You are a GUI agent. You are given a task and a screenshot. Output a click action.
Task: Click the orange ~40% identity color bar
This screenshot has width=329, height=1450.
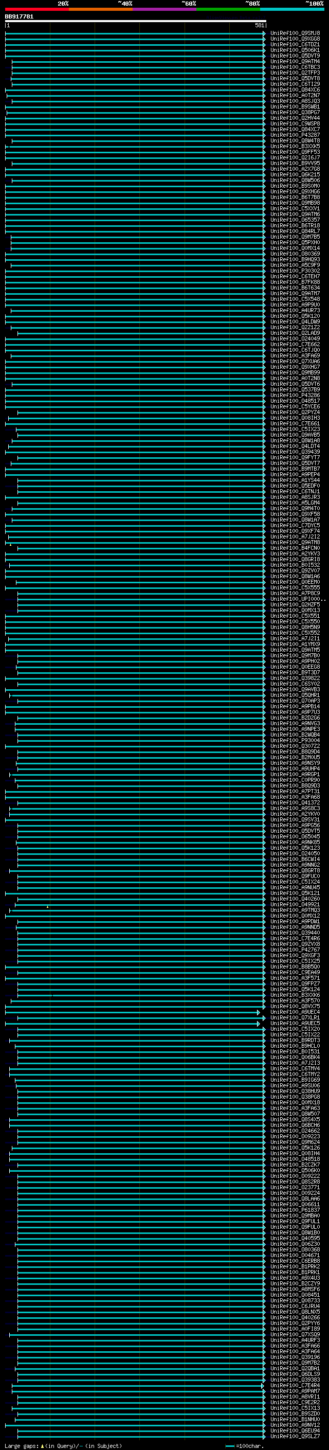[x=101, y=9]
